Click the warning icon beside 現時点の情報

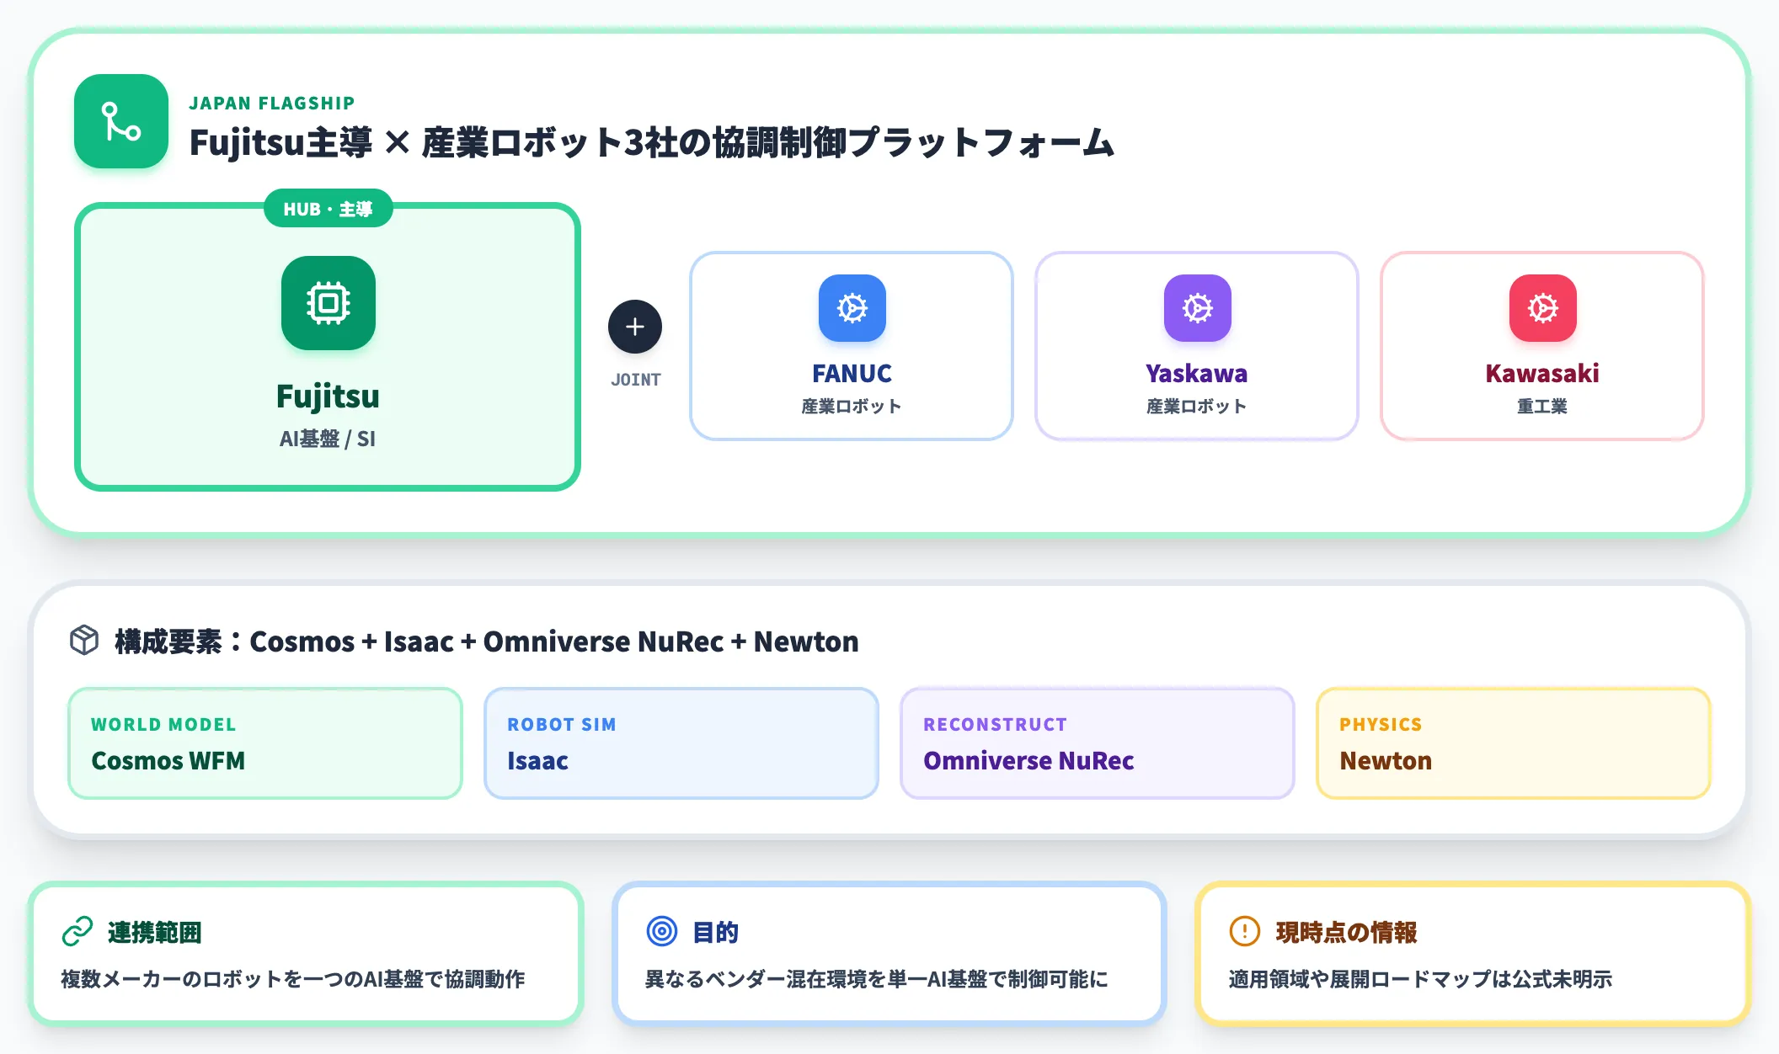coord(1245,931)
